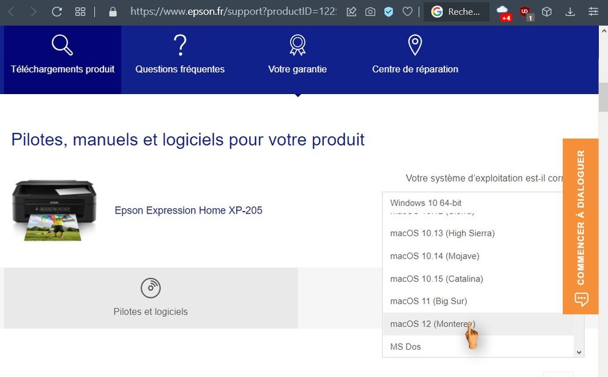This screenshot has width=608, height=377.
Task: Click the padlock site security icon
Action: click(112, 12)
